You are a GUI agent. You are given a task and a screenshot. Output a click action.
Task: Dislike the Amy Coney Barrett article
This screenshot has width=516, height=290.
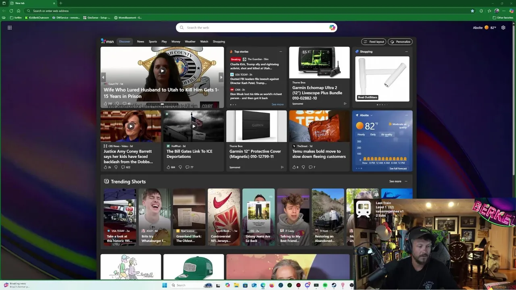tap(116, 167)
